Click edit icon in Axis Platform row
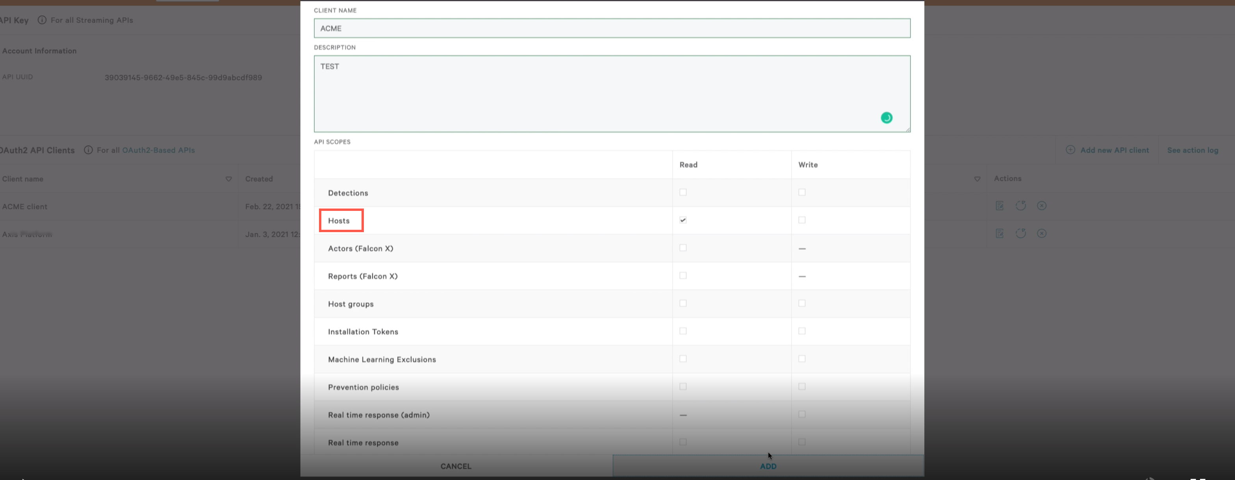Screen dimensions: 1235x480 (x=999, y=234)
